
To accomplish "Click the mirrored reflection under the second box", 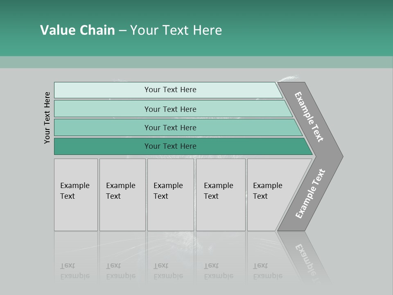I will tap(122, 262).
